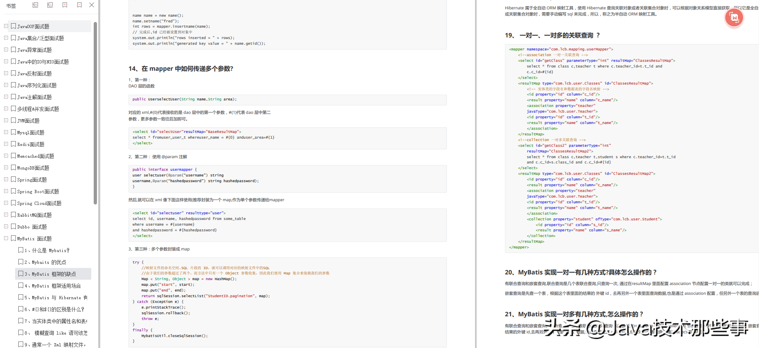Viewport: 759px width, 348px height.
Task: Jump to bookmark 7、当实体类中的属性名和表
Action: [56, 321]
